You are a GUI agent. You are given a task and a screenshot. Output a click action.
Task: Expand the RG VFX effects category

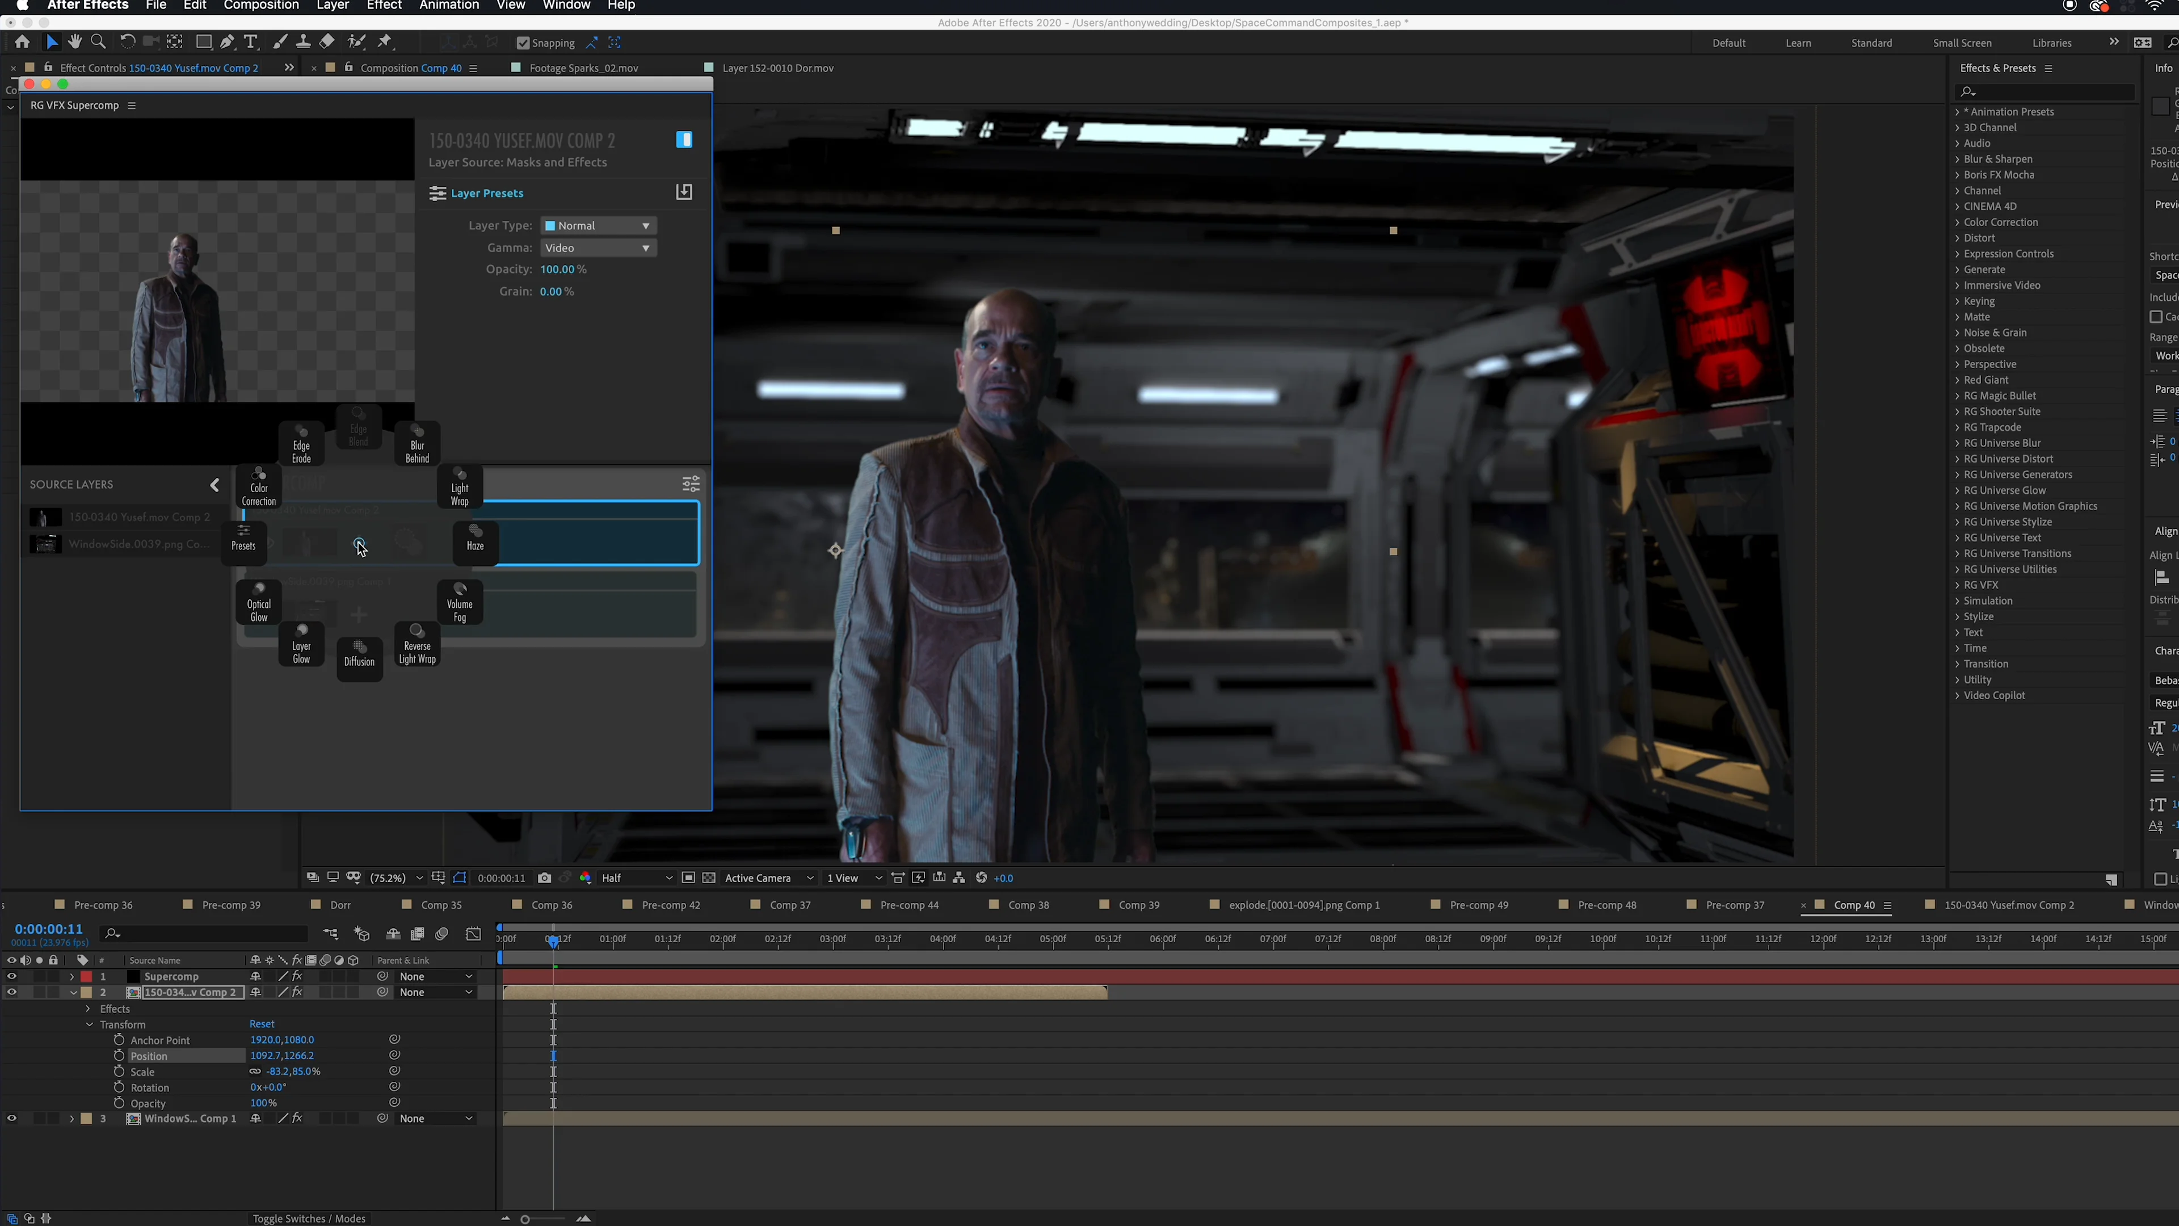[x=1957, y=585]
